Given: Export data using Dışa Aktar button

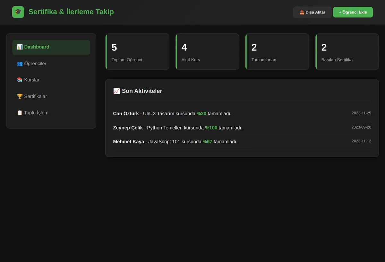Looking at the screenshot, I should click(312, 12).
